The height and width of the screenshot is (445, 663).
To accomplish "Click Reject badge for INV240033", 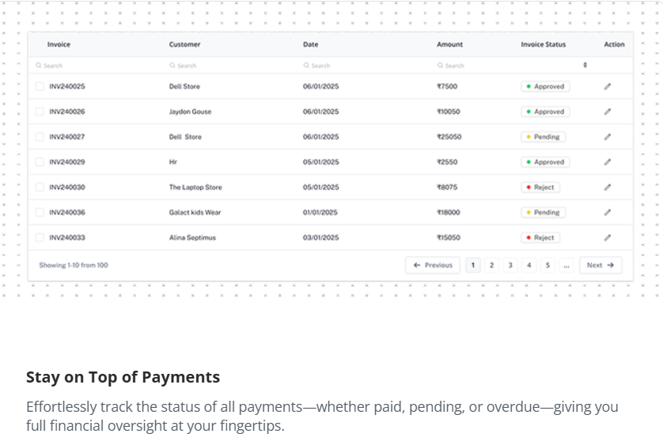I will tap(540, 237).
